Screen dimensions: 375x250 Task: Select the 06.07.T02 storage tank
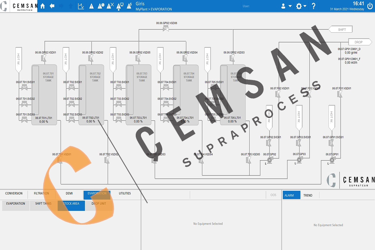pos(91,95)
